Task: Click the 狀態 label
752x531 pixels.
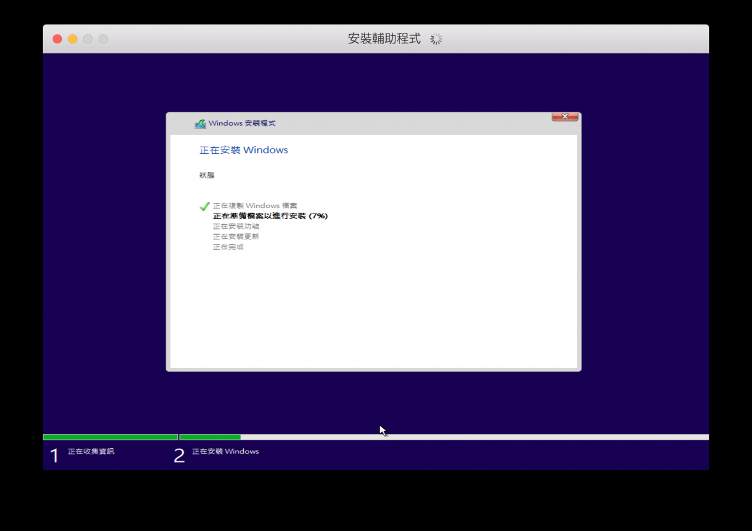Action: coord(207,175)
